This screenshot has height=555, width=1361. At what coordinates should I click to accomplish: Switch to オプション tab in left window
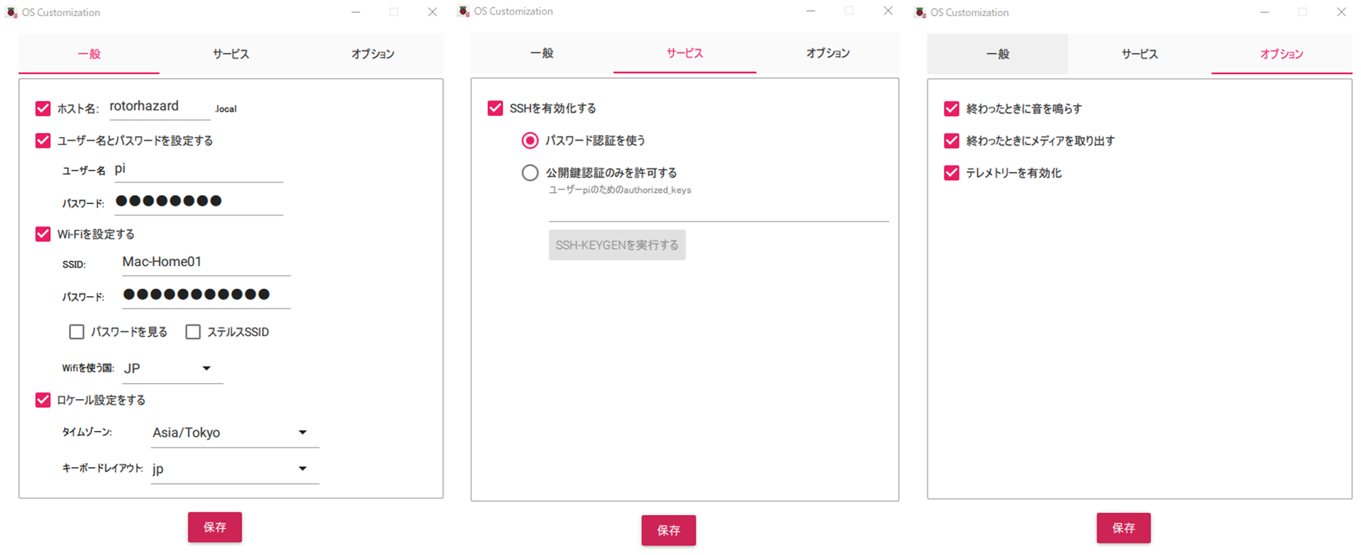click(373, 54)
